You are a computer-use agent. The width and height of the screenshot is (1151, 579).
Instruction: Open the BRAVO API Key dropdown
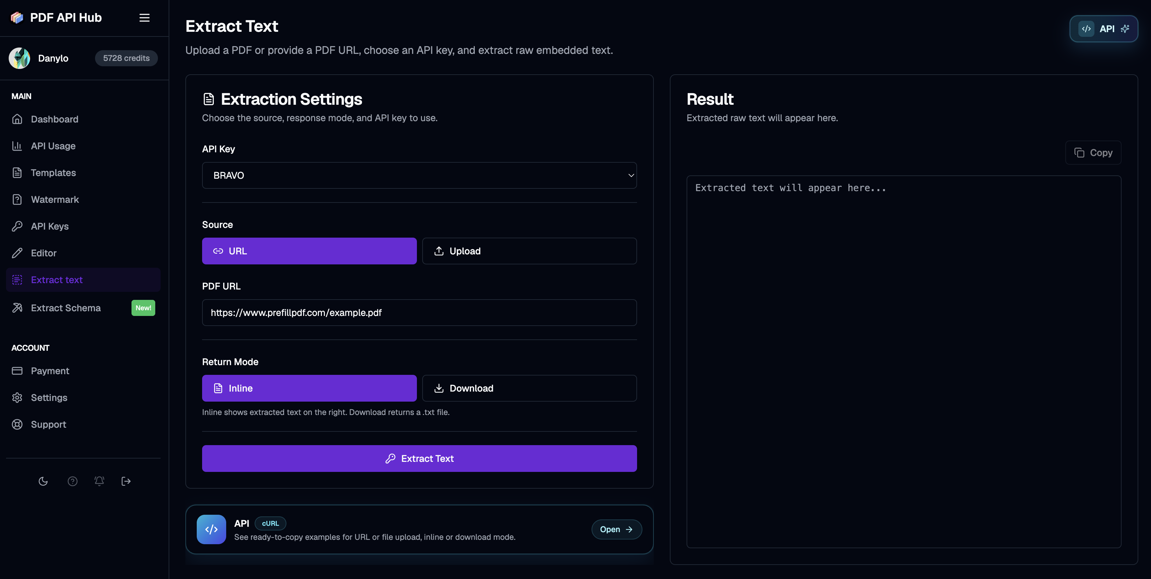(x=419, y=175)
